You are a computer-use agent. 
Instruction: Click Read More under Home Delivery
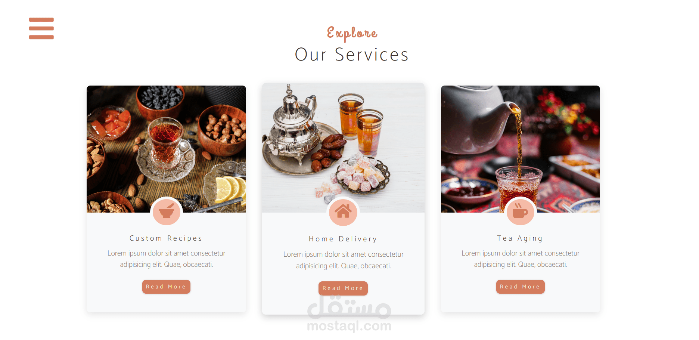tap(343, 288)
